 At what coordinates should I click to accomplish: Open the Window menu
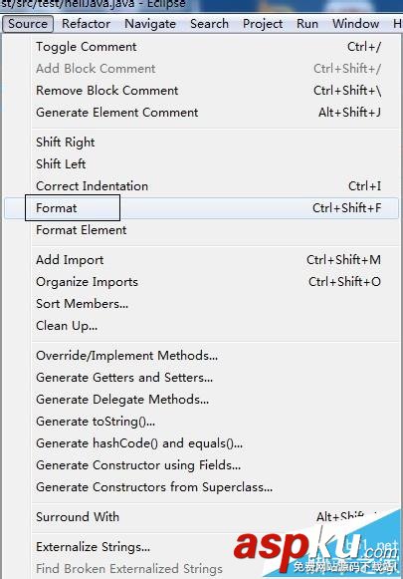point(355,24)
